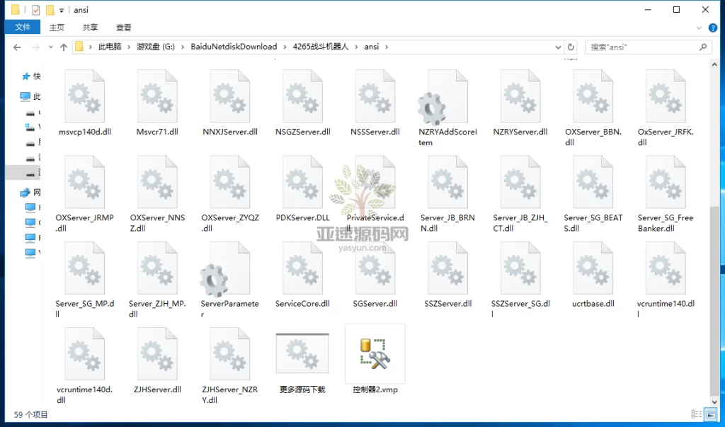
Task: Select the 更多源码下载 shortcut file
Action: tap(302, 354)
